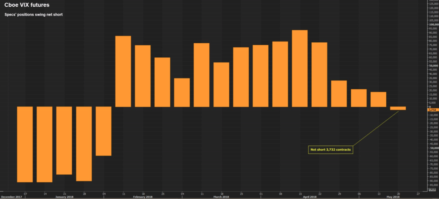Select the small negative bar at May 20

[398, 108]
